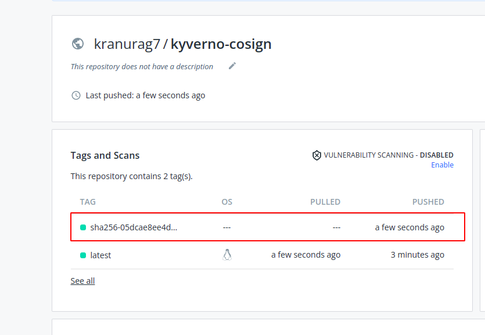Click the OS column header
485x335 pixels.
point(227,202)
